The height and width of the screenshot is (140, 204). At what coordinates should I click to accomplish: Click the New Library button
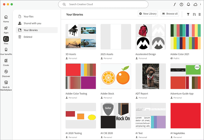click(x=148, y=14)
